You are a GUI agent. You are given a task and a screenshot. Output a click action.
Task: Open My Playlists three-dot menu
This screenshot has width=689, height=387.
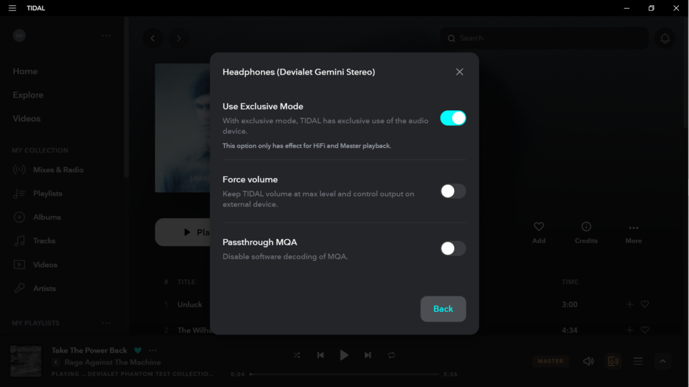[106, 323]
